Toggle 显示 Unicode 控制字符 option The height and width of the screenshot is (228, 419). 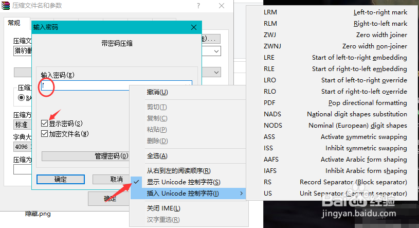(189, 182)
